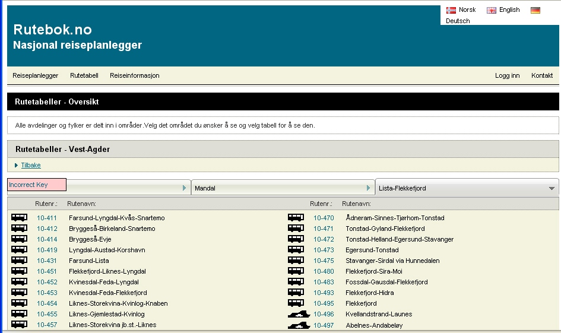Viewport: 561px width, 333px height.
Task: Open the Reiseinformasjon menu item
Action: tap(134, 75)
